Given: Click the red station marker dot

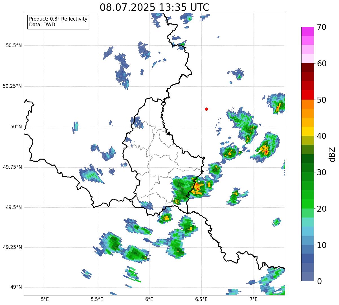Looking at the screenshot, I should coord(206,109).
